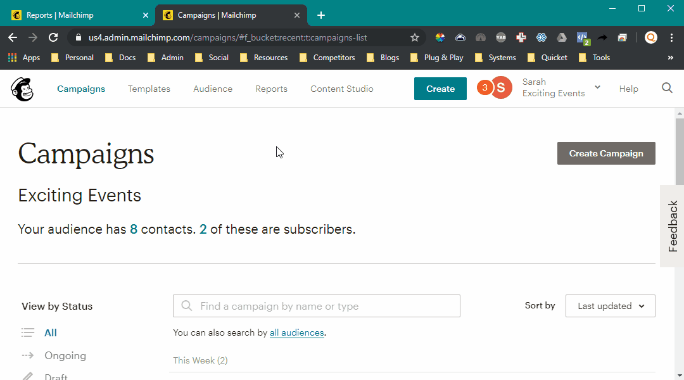Viewport: 684px width, 380px height.
Task: Click the code extension icon with badge 2
Action: click(x=583, y=39)
